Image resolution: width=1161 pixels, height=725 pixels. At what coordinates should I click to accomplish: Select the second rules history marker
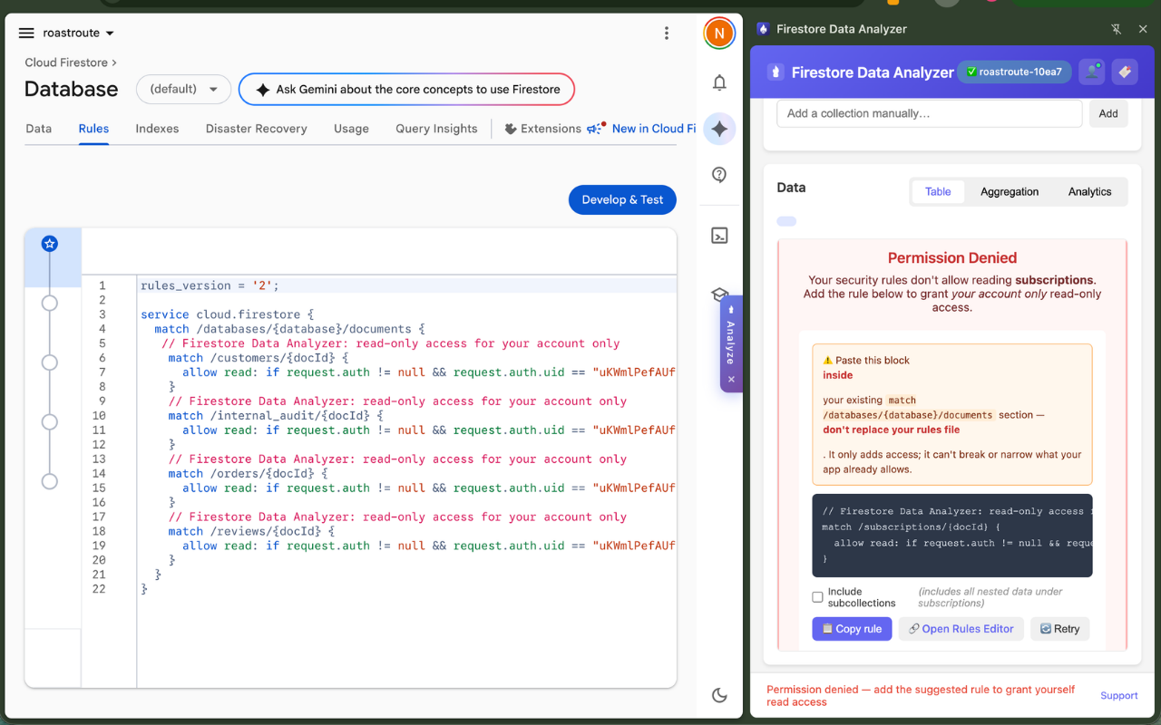[x=50, y=303]
